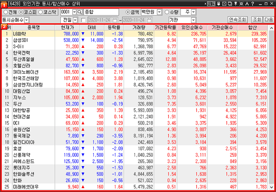Click the start date field 2020-11-24
This screenshot has height=192, width=276.
tap(100, 20)
